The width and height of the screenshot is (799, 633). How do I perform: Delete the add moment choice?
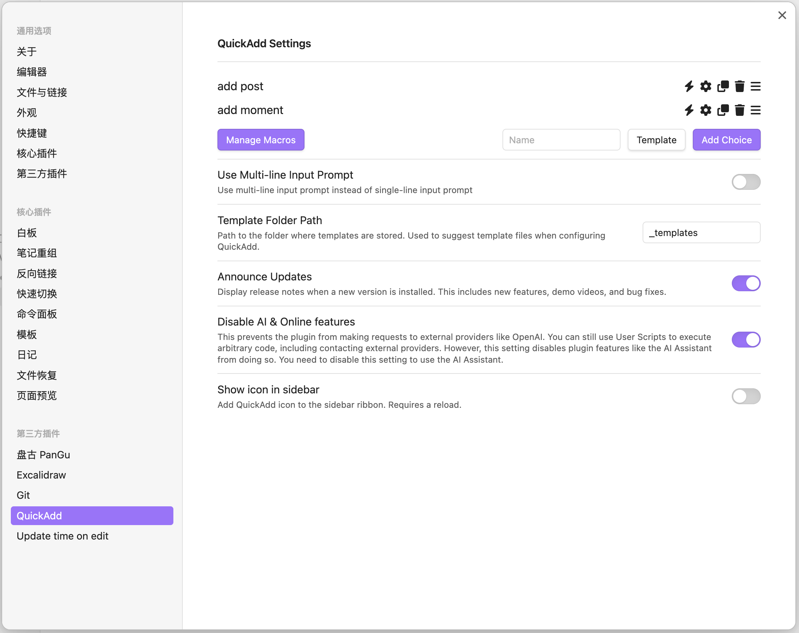tap(739, 110)
